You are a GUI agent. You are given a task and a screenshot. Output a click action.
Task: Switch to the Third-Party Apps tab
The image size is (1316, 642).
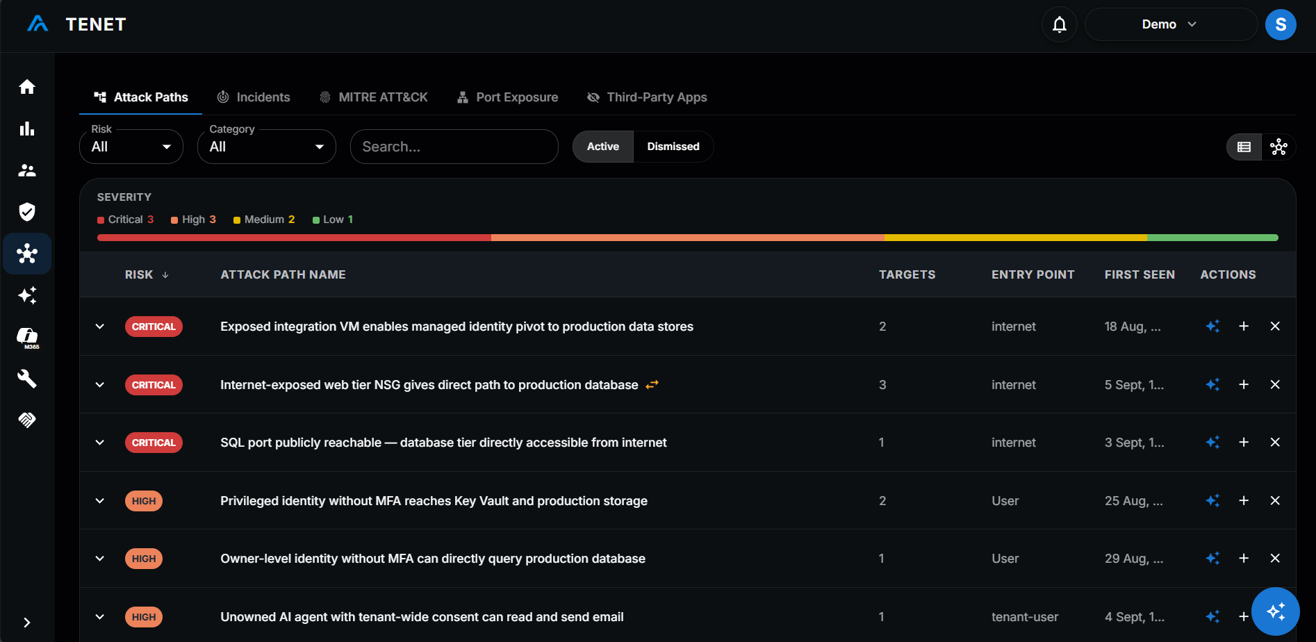[x=647, y=97]
